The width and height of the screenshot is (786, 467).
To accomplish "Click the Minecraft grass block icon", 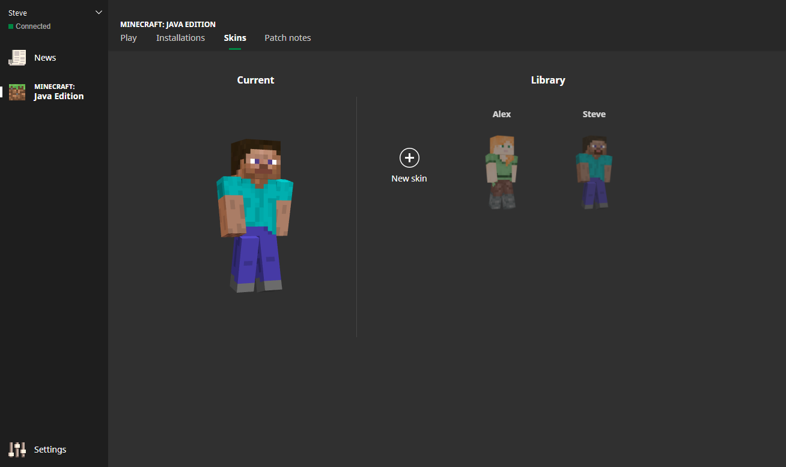I will tap(17, 92).
